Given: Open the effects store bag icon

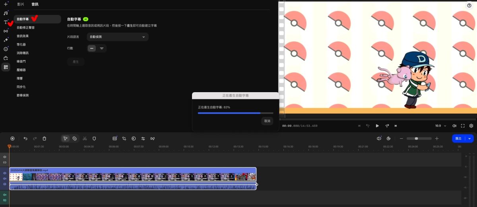Looking at the screenshot, I should [6, 58].
